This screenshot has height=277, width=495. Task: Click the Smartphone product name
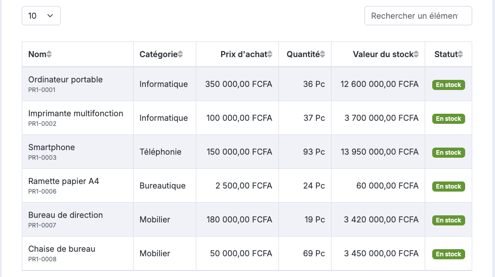[x=52, y=147]
